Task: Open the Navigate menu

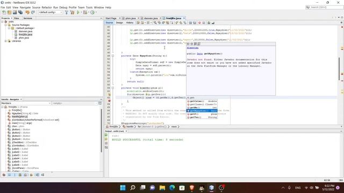Action: 25,8
